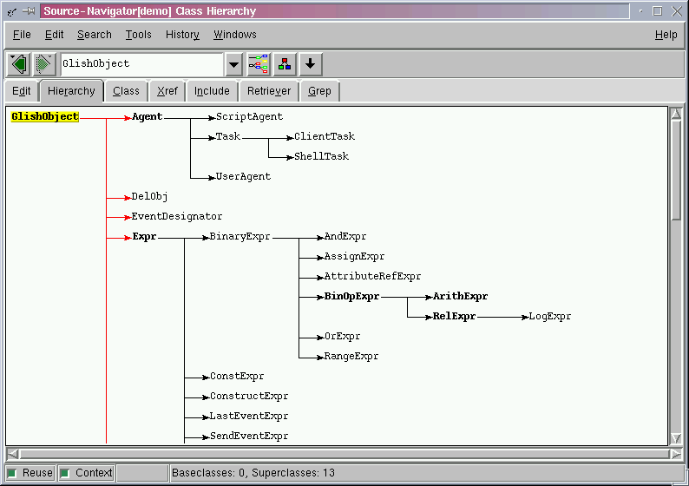Viewport: 689px width, 486px height.
Task: Select the ShellTask class node
Action: coord(321,156)
